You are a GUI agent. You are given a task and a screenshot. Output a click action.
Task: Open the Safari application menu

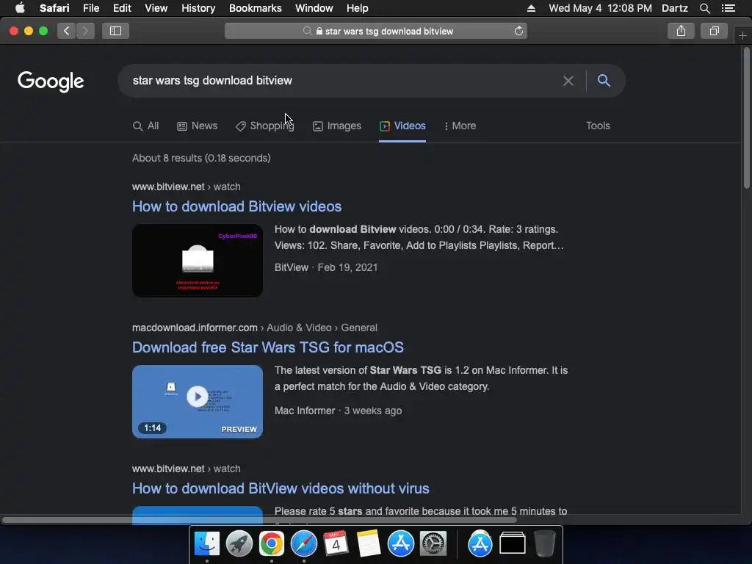tap(54, 8)
